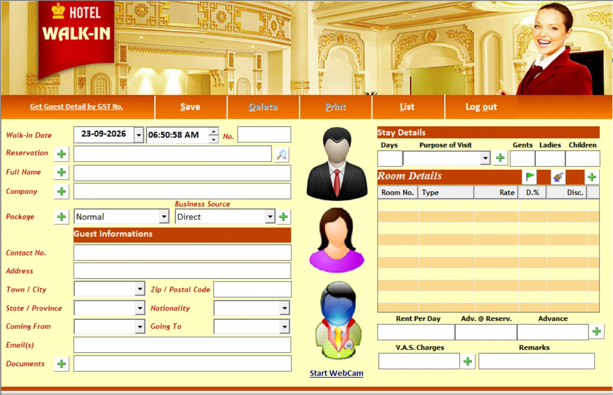Click into the Company field
Image resolution: width=613 pixels, height=395 pixels.
182,191
